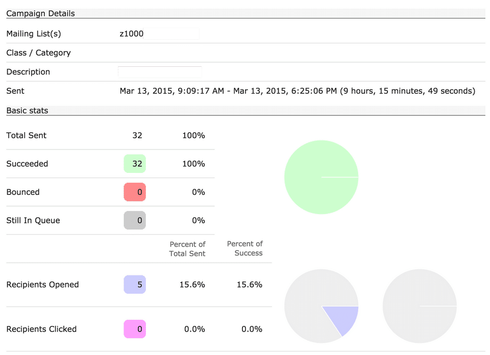Click the Mailing List(s) label
490x355 pixels.
pyautogui.click(x=34, y=34)
